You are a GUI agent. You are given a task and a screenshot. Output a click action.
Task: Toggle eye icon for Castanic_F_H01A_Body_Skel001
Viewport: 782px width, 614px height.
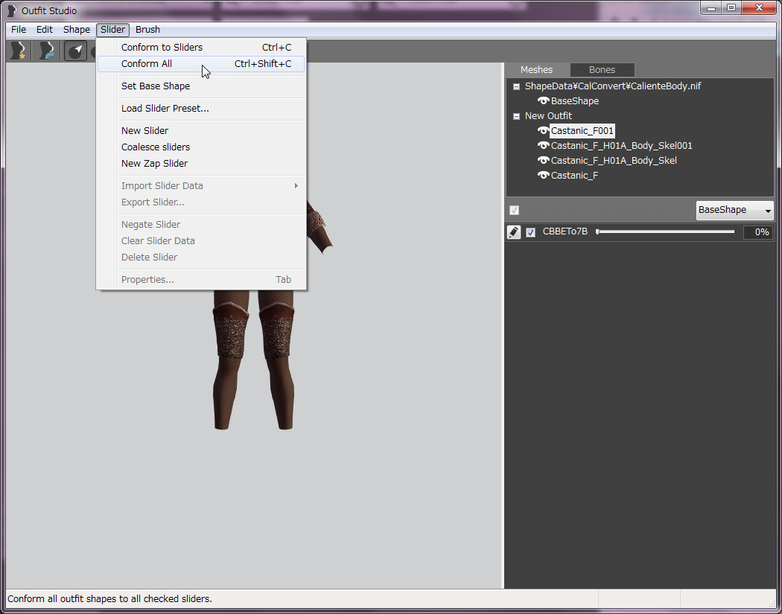click(x=544, y=146)
